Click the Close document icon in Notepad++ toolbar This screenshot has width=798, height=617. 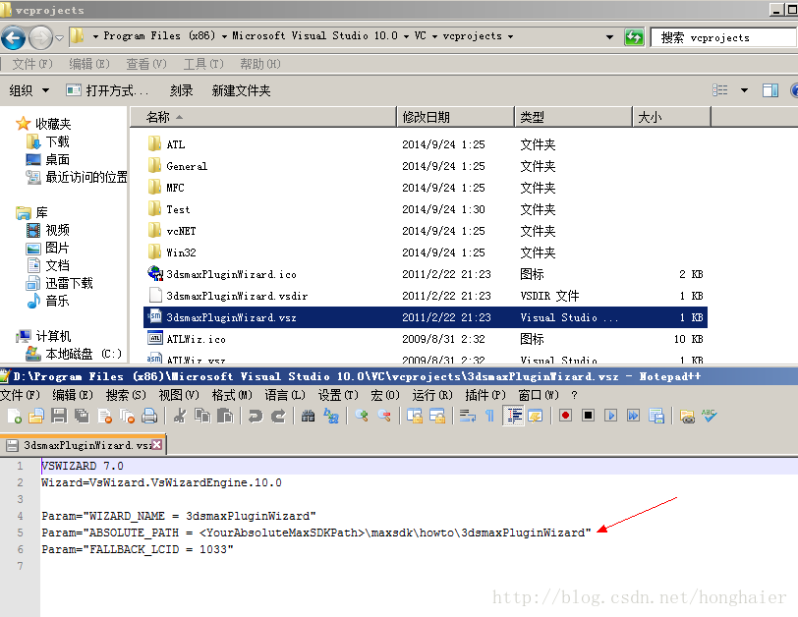point(105,416)
